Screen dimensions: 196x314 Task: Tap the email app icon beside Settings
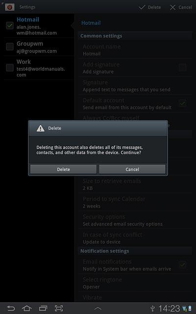9,7
